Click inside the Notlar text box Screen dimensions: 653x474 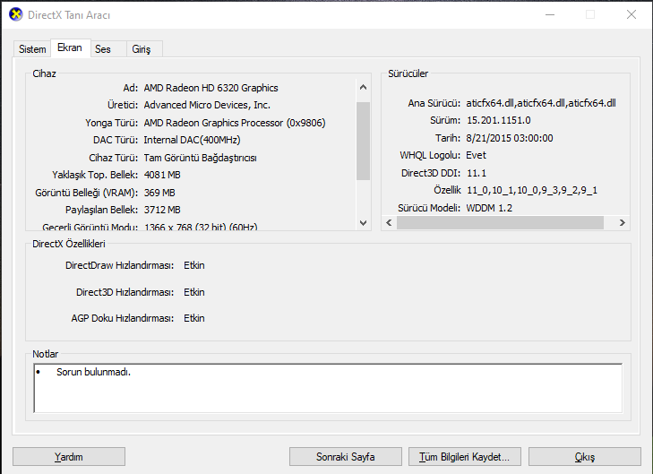click(328, 387)
